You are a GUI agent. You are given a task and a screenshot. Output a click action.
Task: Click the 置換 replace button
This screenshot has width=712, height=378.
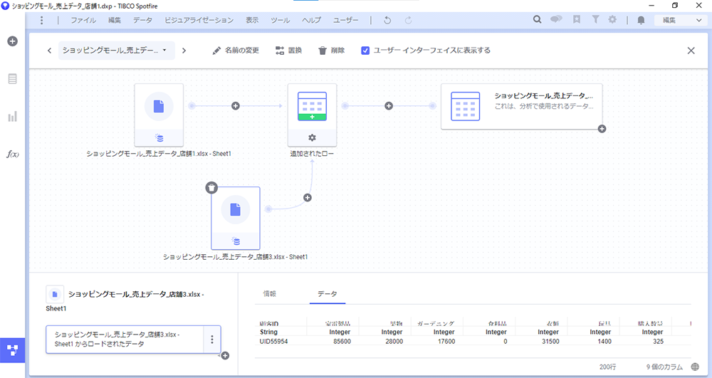click(289, 51)
